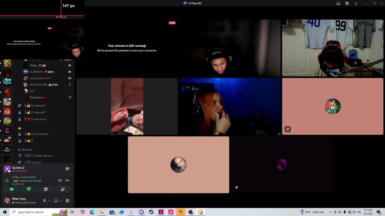Open yellow Only server icon
385x216 pixels.
coord(7,102)
